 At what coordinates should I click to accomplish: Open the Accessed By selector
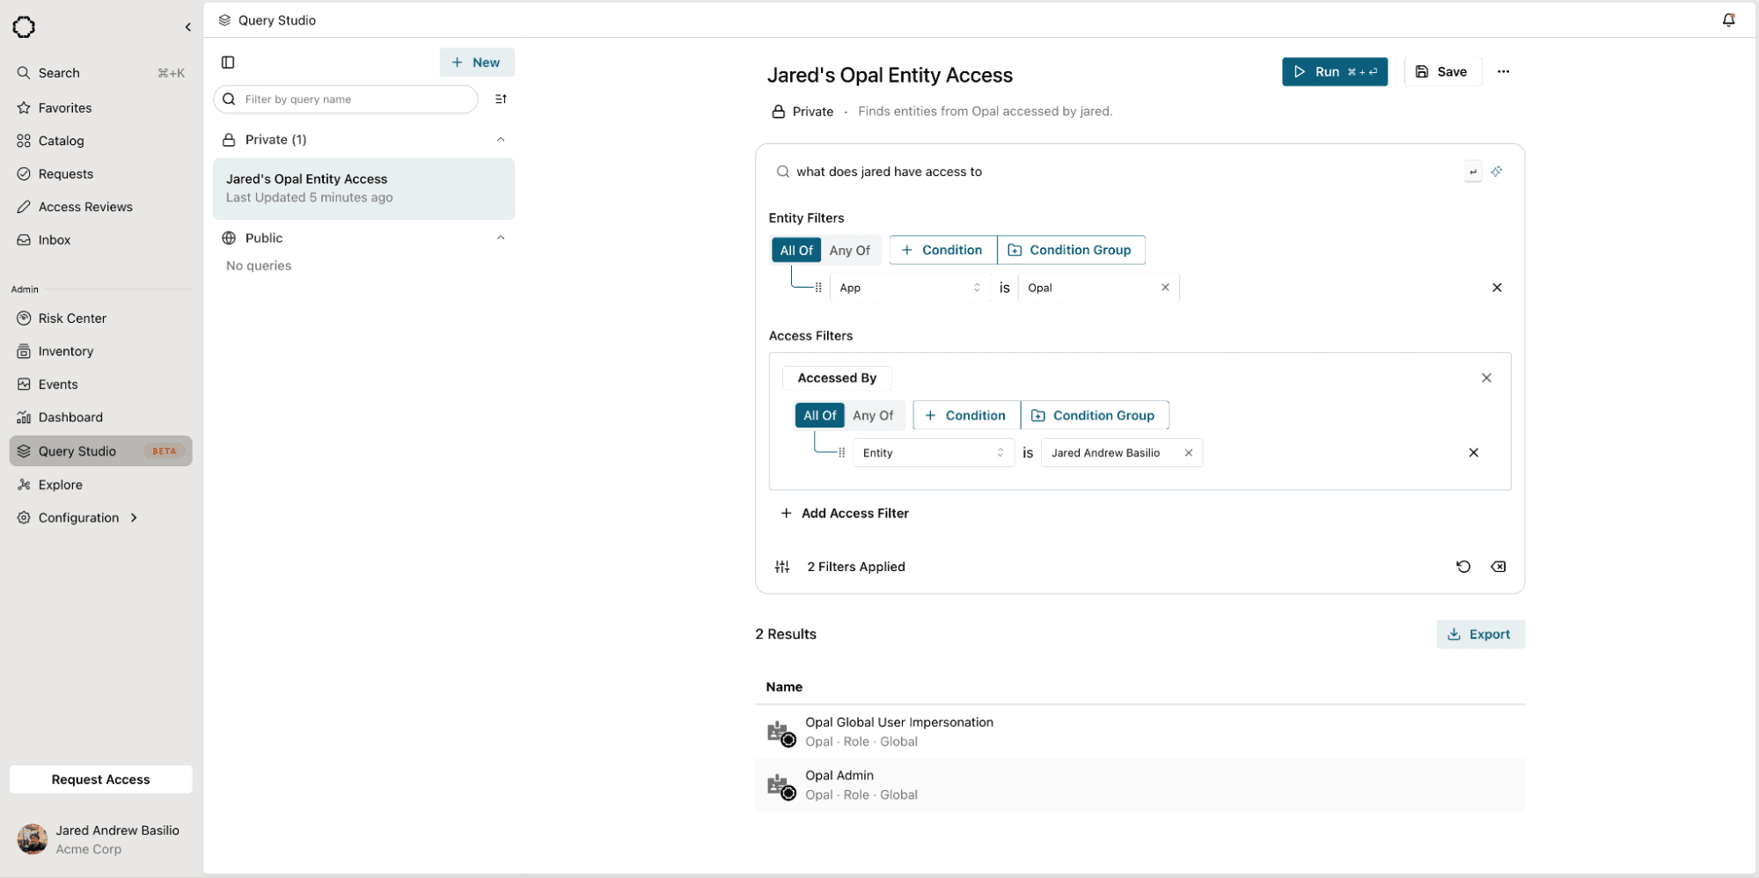coord(837,378)
